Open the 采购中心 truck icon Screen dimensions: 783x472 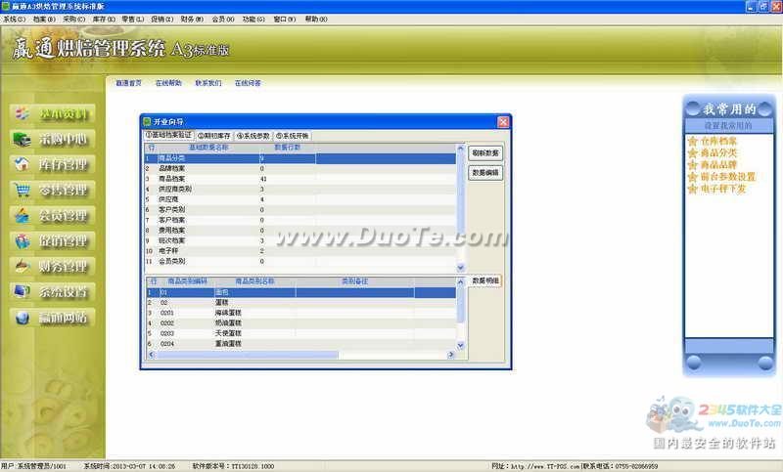coord(22,139)
